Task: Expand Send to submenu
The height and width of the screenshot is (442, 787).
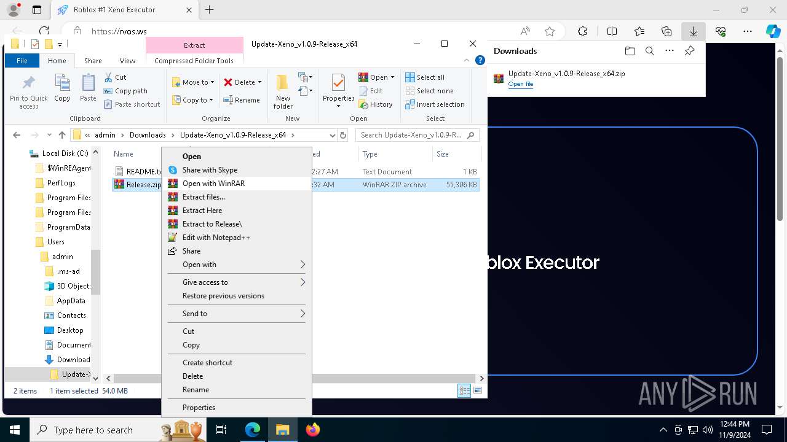Action: tap(237, 314)
